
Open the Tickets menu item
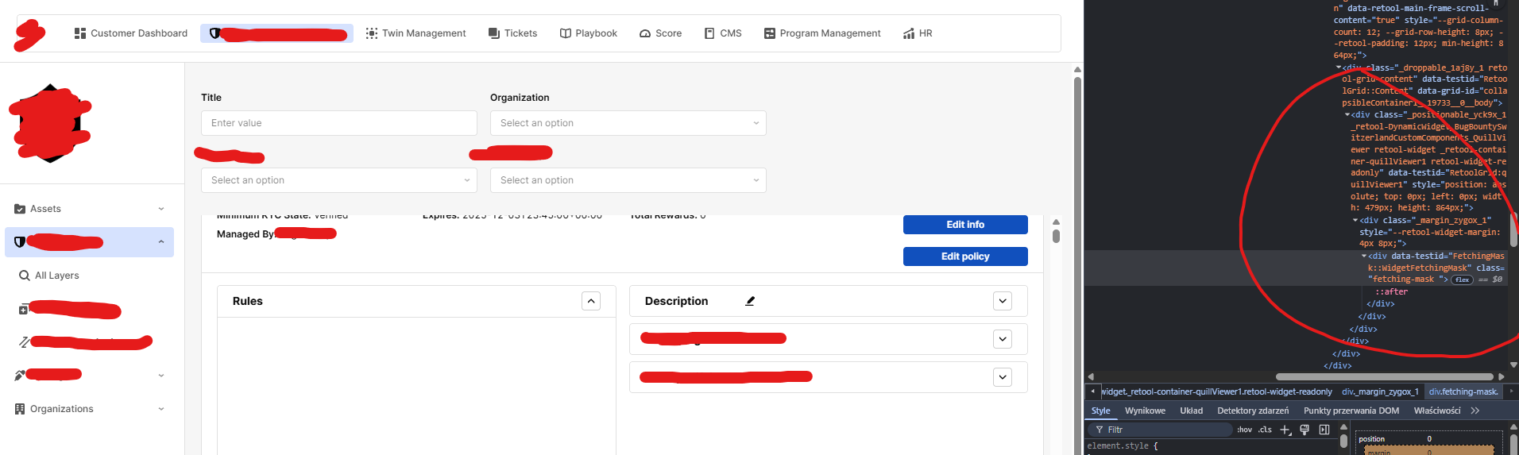tap(512, 33)
